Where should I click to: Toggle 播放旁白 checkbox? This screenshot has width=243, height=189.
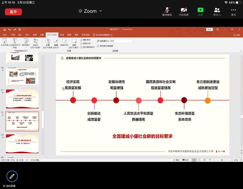click(x=82, y=40)
